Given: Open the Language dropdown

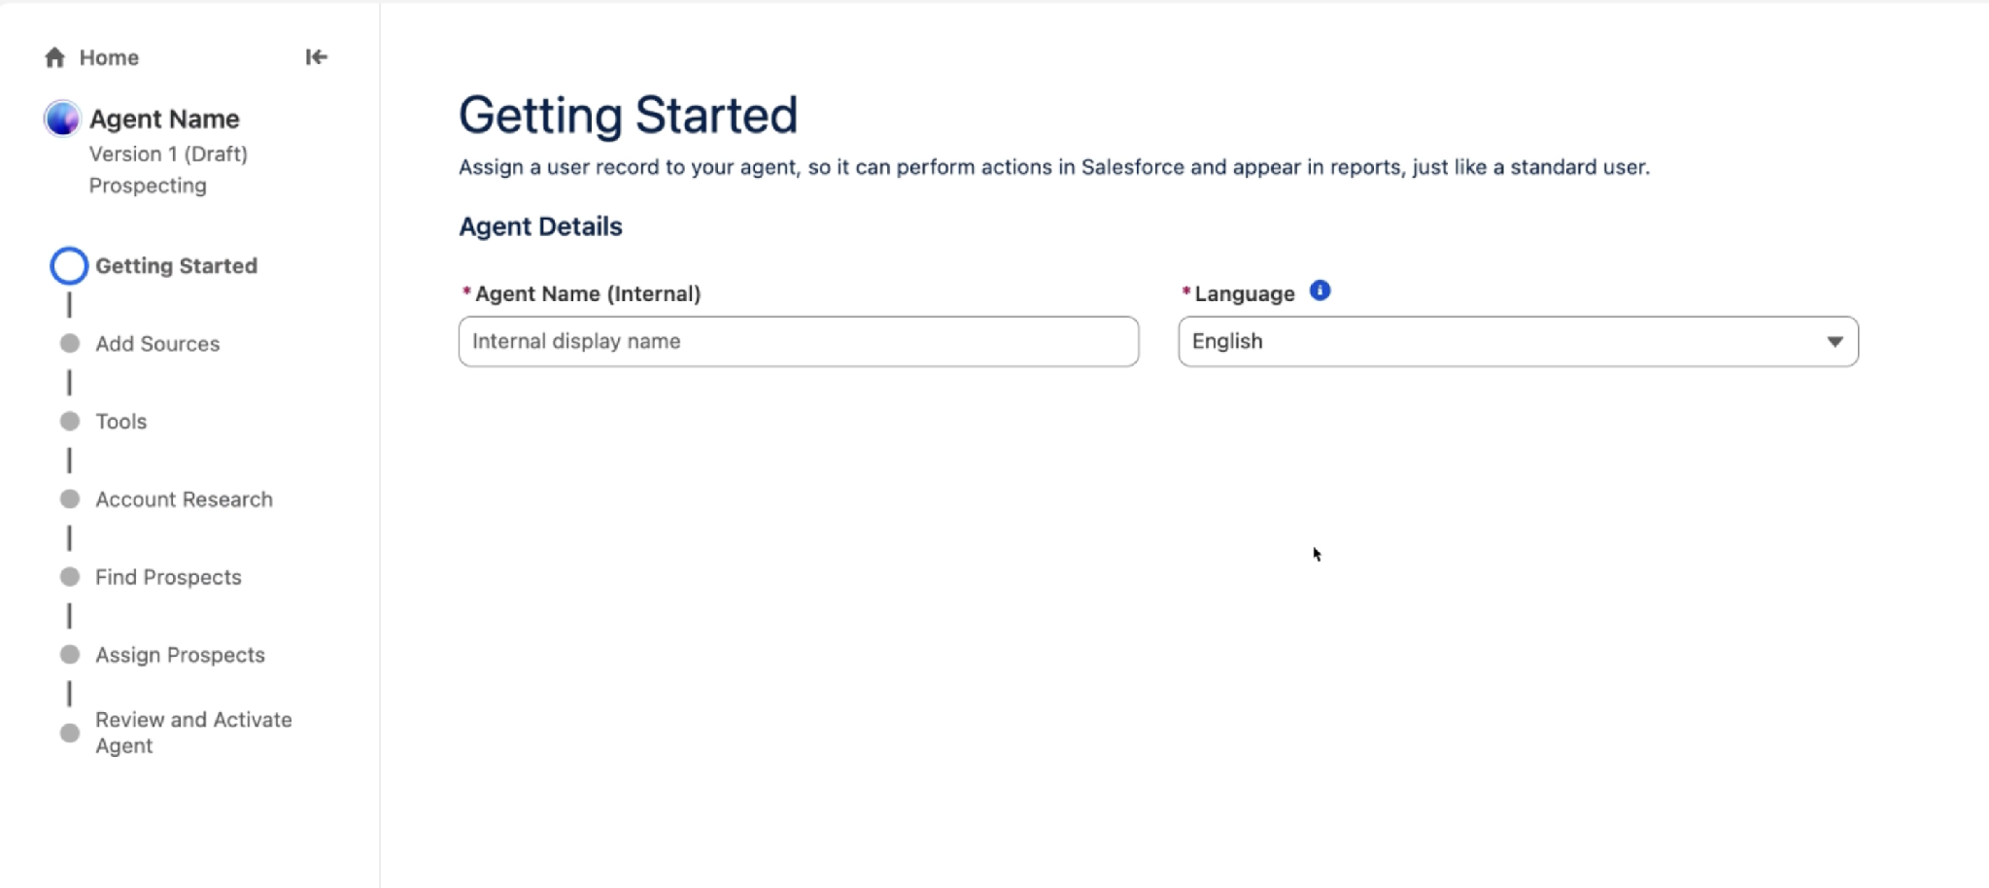Looking at the screenshot, I should (1518, 341).
